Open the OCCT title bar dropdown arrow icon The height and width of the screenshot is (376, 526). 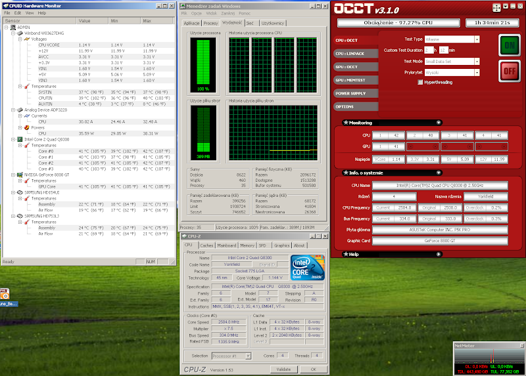pos(506,7)
